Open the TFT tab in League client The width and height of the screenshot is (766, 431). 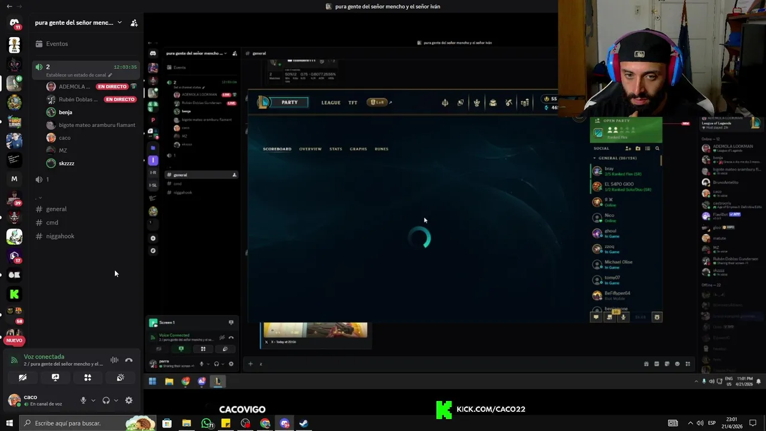click(353, 102)
